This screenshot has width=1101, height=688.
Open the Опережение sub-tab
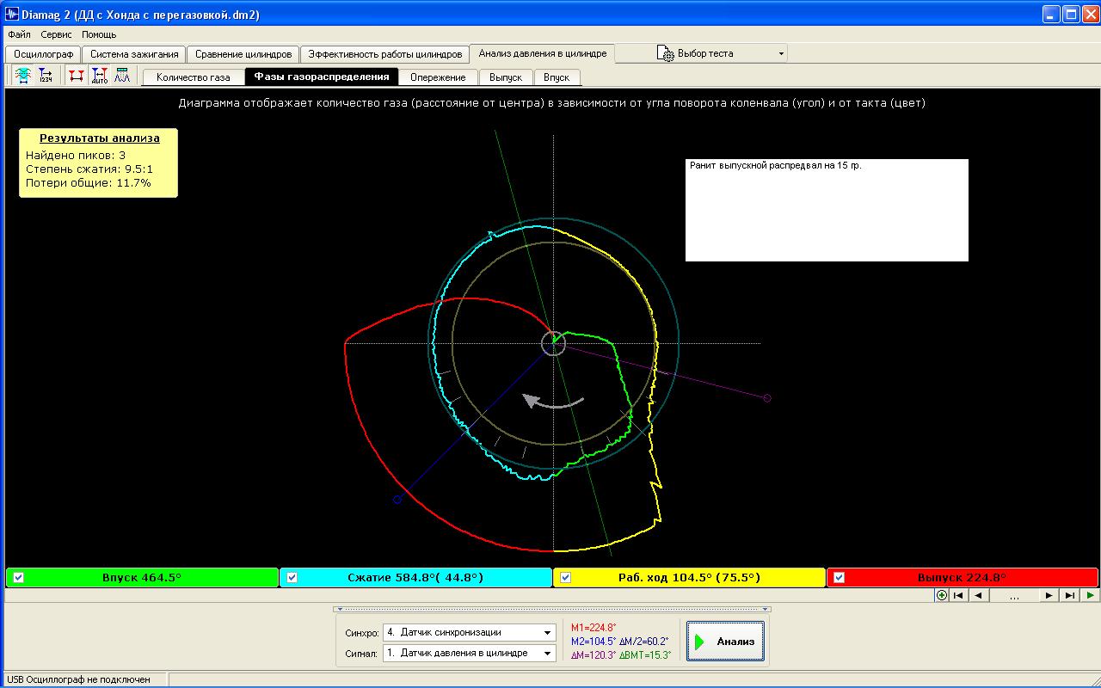coord(438,77)
